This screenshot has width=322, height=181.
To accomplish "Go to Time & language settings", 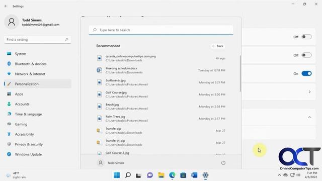I will click(38, 114).
